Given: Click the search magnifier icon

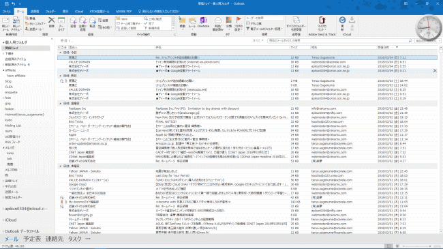Looking at the screenshot, I should coord(410,41).
